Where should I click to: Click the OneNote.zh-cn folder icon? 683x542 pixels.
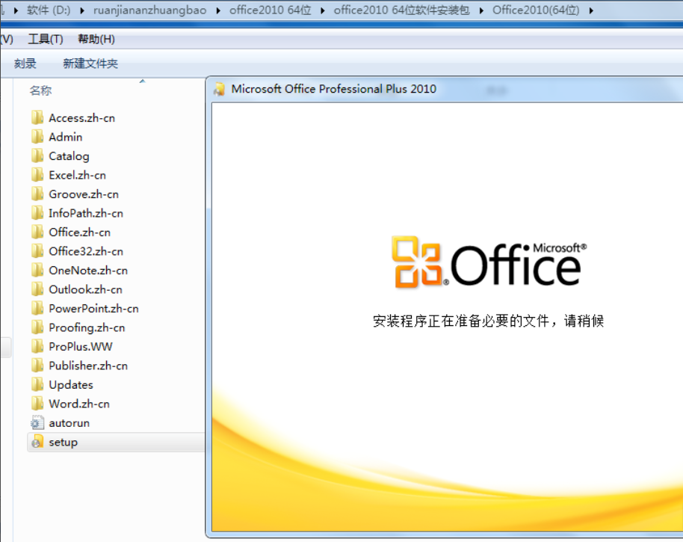point(37,270)
